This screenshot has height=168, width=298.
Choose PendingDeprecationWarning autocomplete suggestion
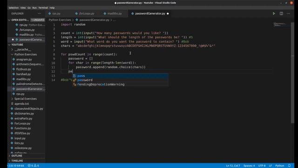pyautogui.click(x=120, y=84)
